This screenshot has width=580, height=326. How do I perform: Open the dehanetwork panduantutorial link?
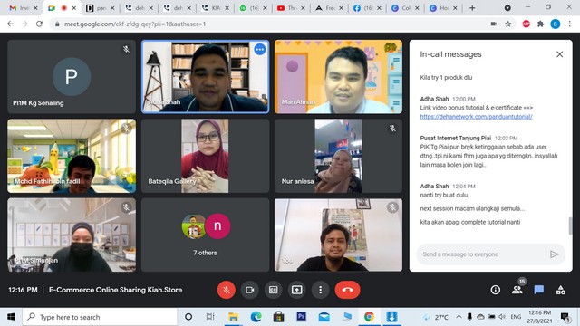[476, 117]
